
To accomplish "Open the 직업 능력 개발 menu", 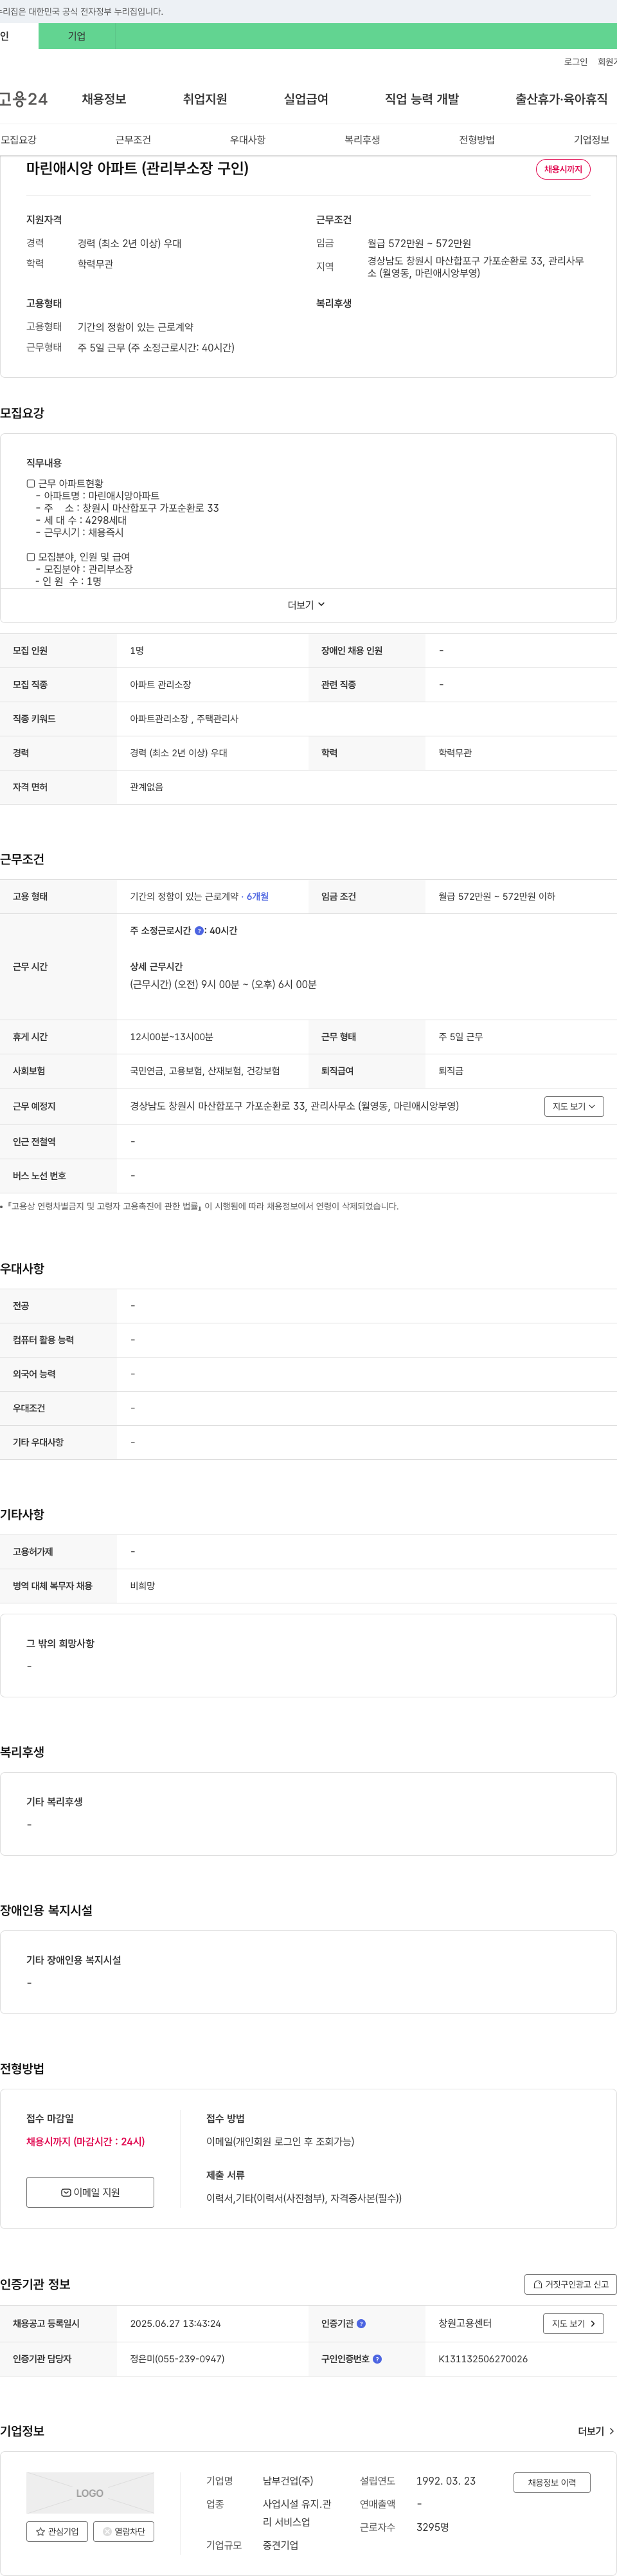I will [x=422, y=99].
